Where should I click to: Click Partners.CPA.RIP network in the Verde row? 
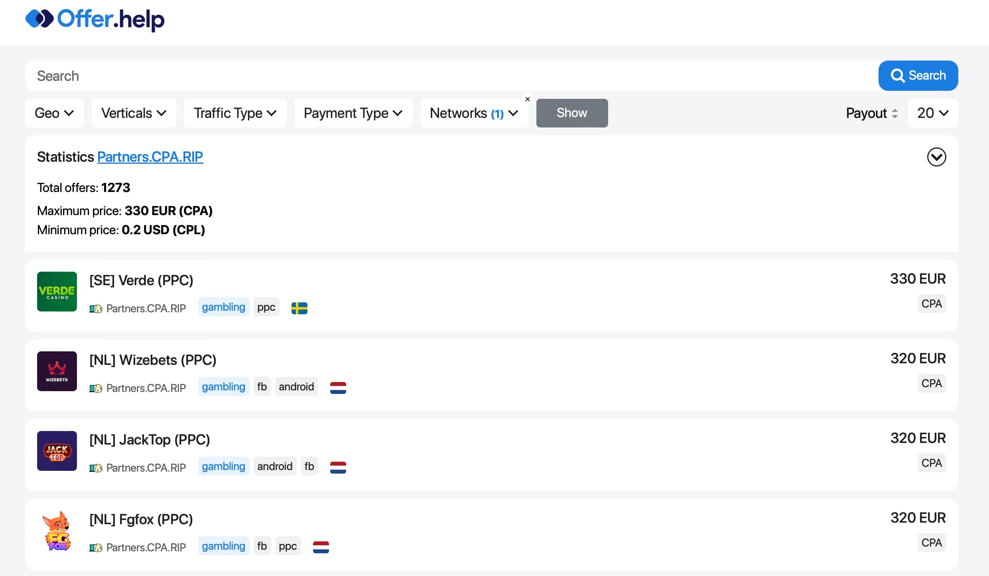click(146, 308)
